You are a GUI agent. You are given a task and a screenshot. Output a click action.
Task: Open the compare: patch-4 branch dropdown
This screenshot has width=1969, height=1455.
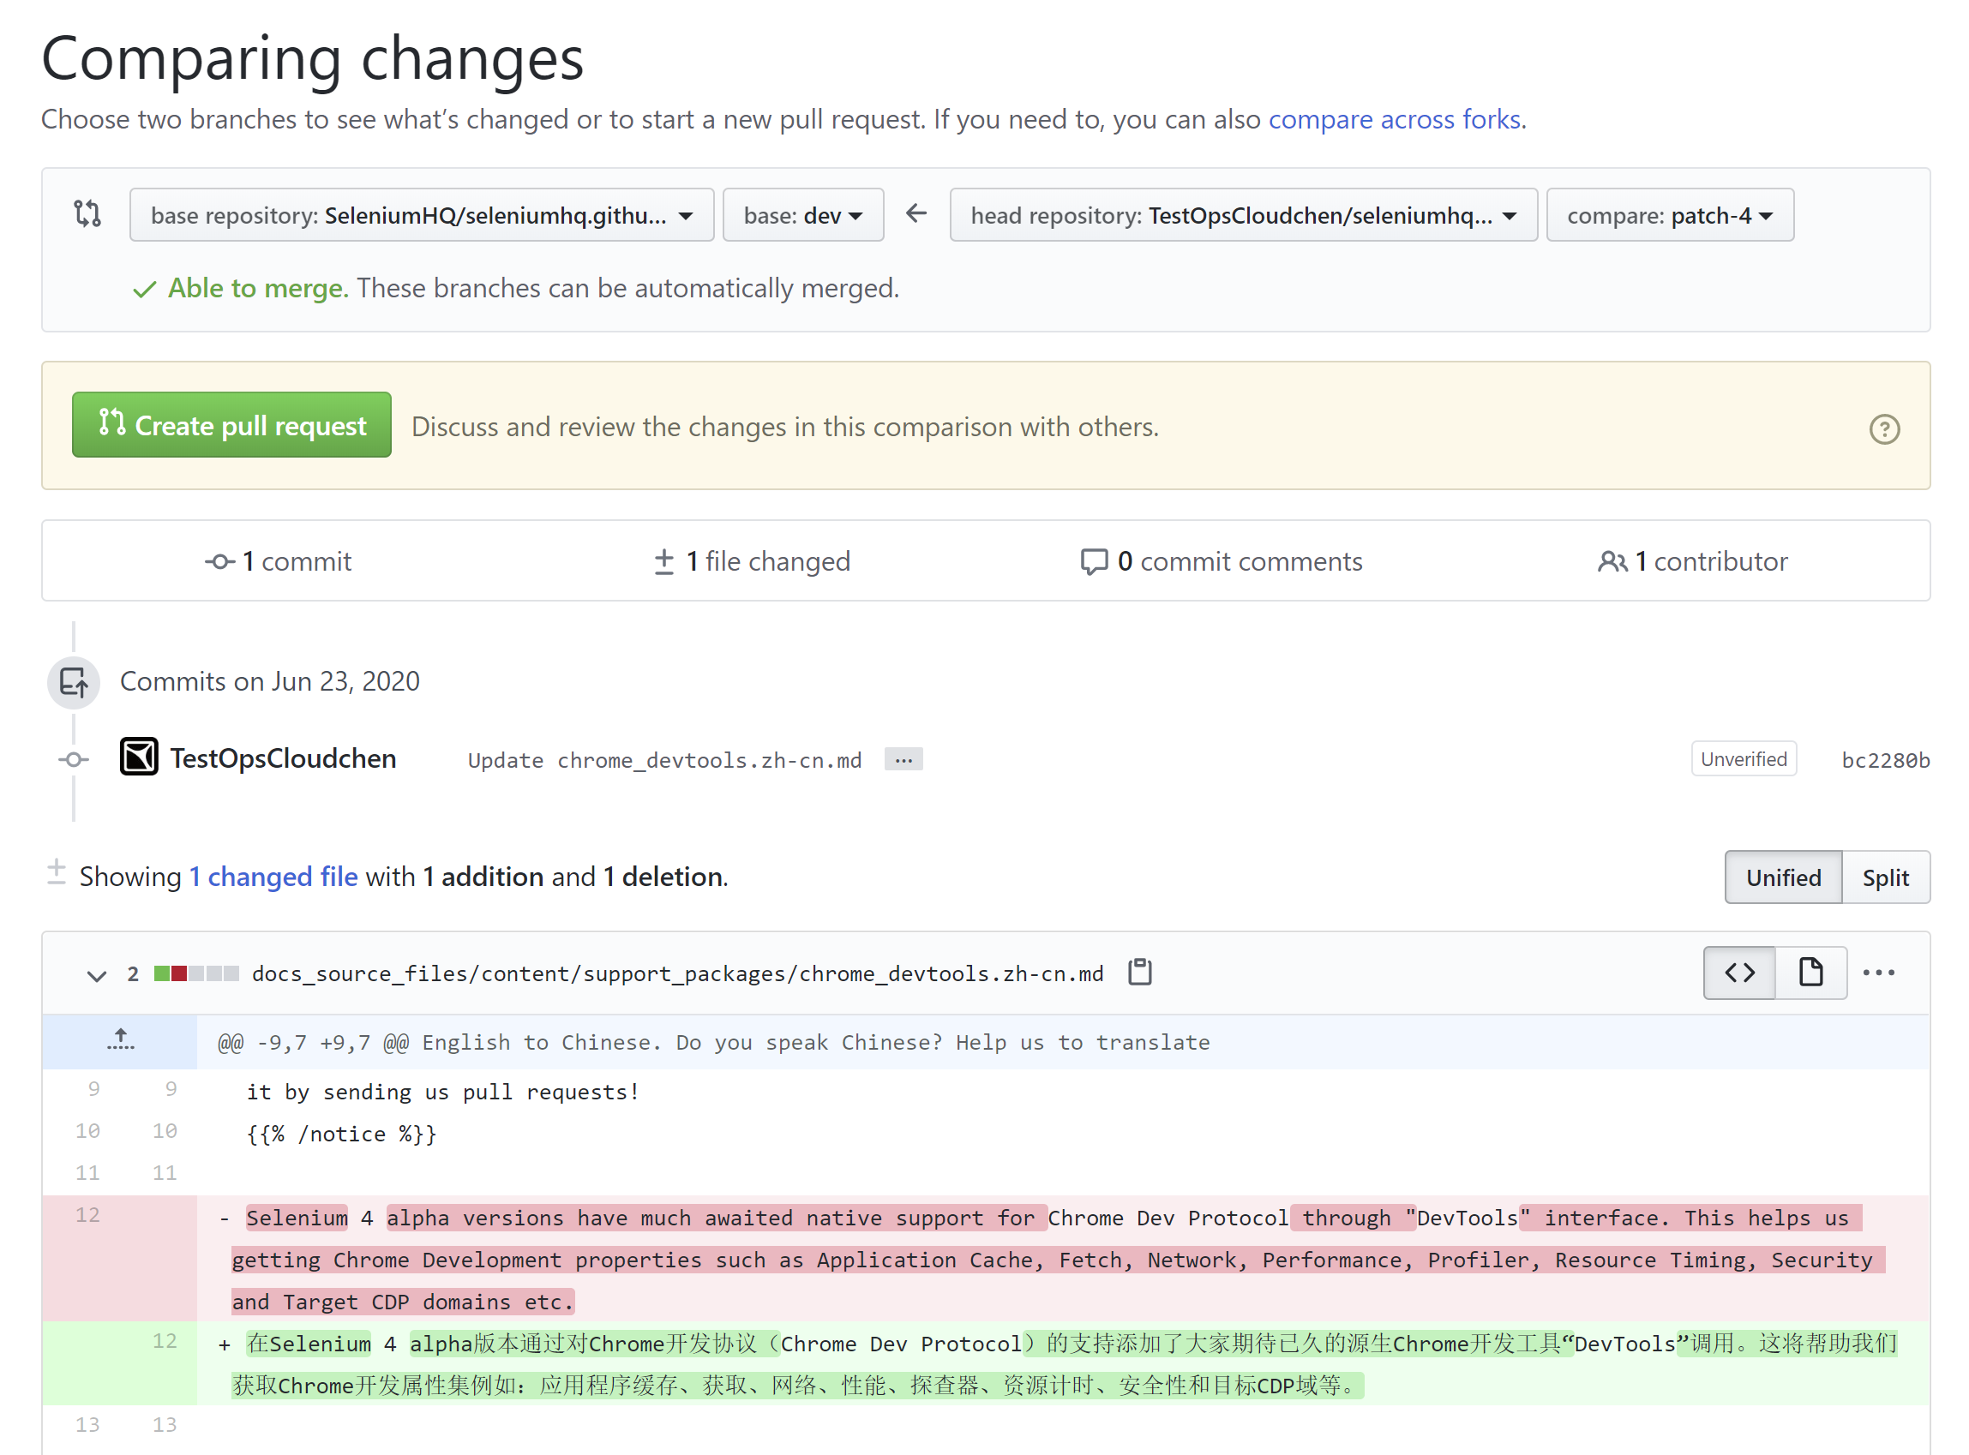coord(1669,215)
